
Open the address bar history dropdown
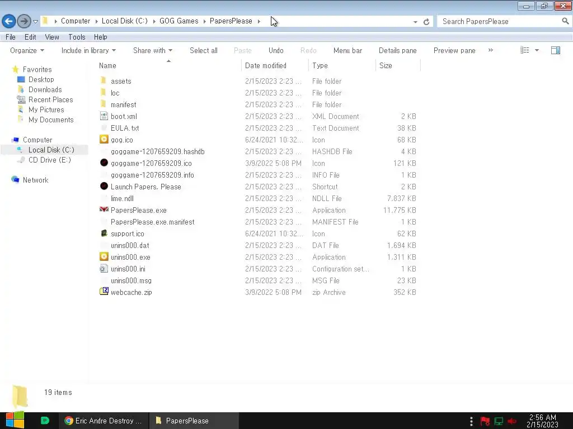415,22
